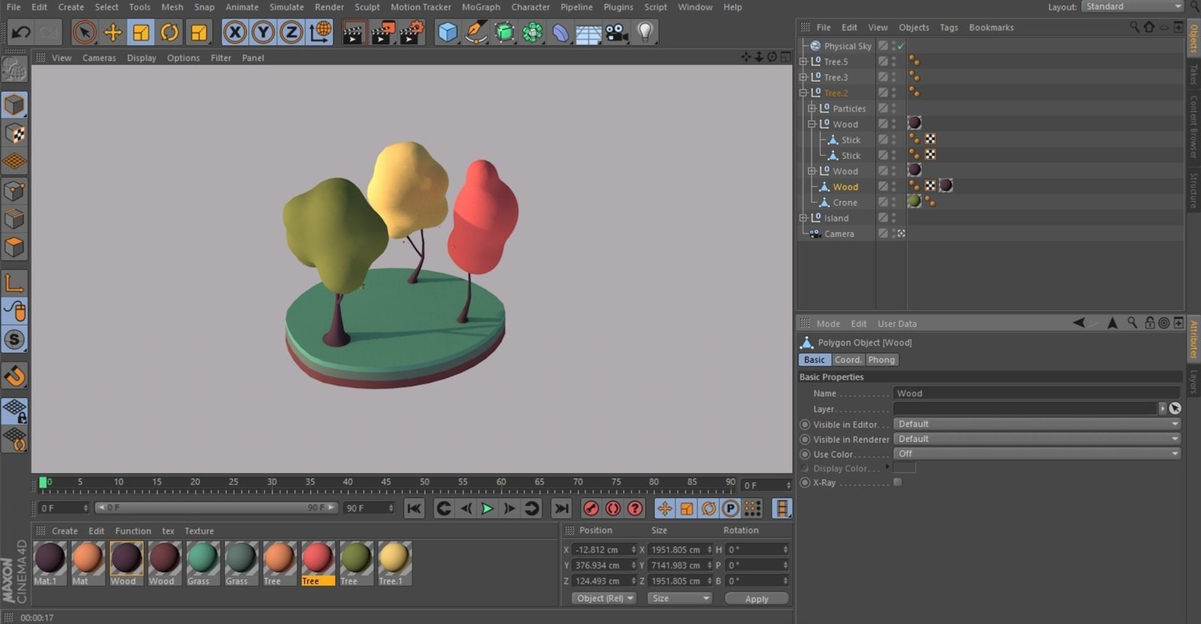Toggle Z axis lock

coord(291,32)
